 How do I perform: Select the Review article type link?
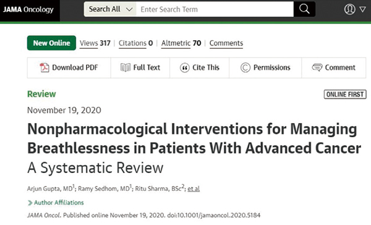pos(41,94)
